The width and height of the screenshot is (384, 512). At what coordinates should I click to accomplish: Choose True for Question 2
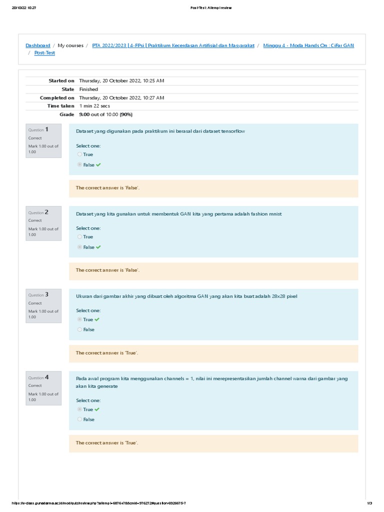click(x=79, y=237)
